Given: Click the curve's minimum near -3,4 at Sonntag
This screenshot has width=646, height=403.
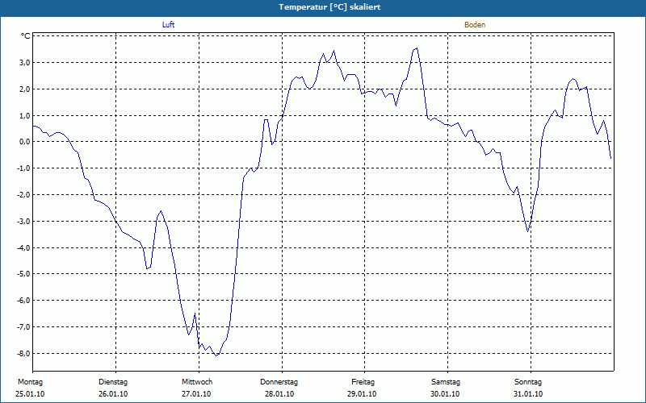Looking at the screenshot, I should (528, 231).
